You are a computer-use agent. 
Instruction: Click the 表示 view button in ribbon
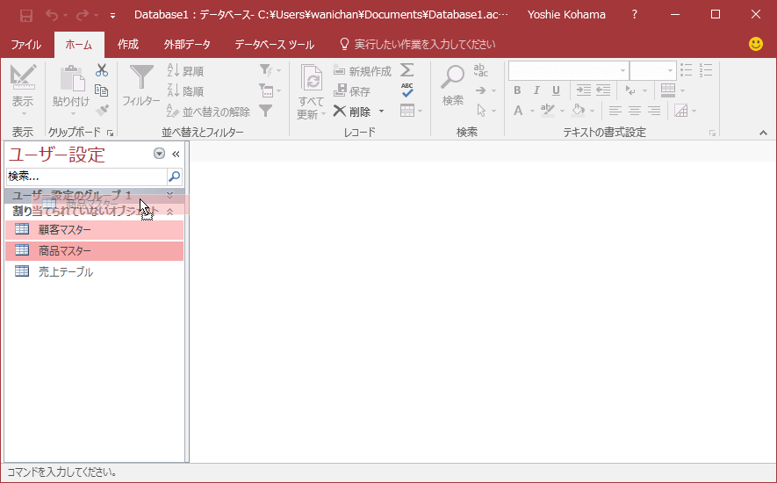(23, 90)
